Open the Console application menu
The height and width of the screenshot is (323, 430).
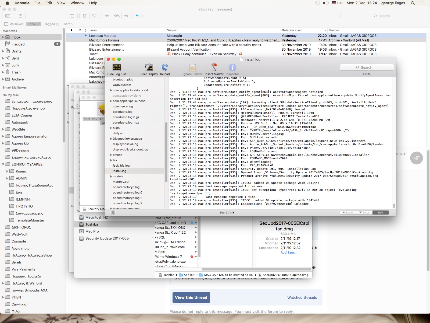tap(22, 3)
